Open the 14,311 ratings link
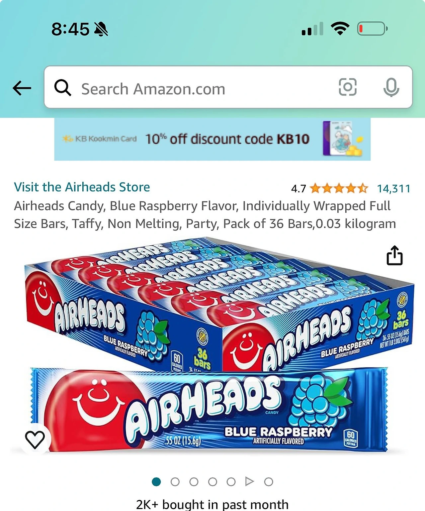The image size is (425, 511). pyautogui.click(x=394, y=189)
